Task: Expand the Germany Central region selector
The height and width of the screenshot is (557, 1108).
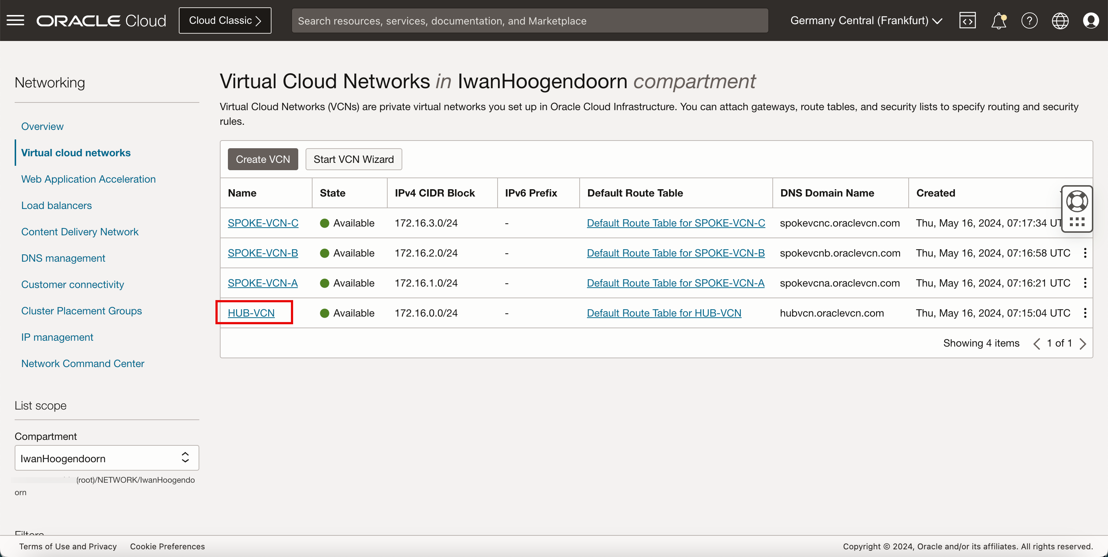Action: click(x=866, y=20)
